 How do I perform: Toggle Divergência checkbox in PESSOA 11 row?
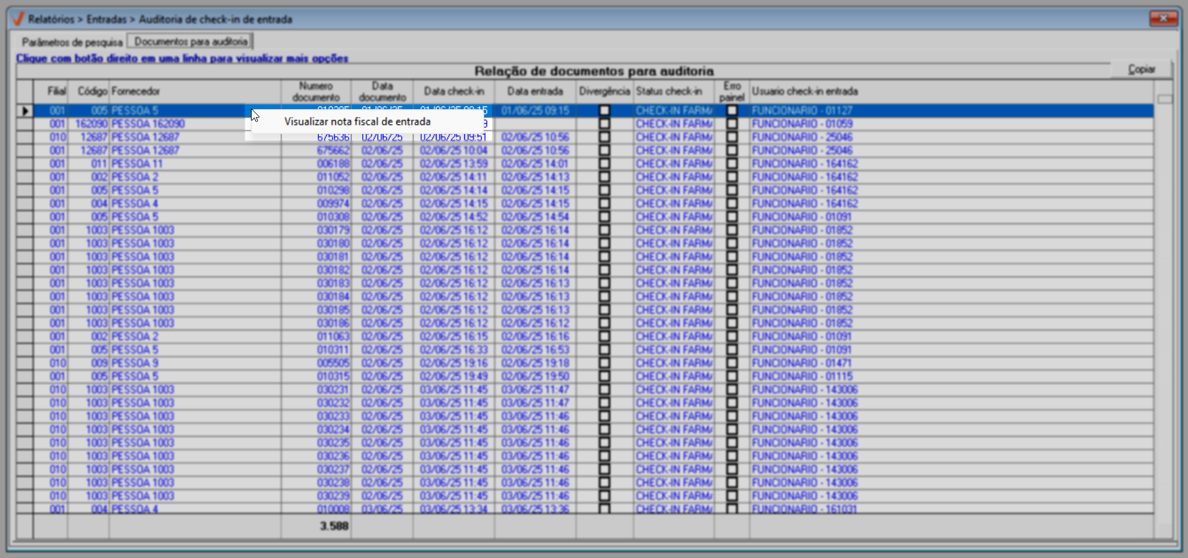(x=604, y=164)
